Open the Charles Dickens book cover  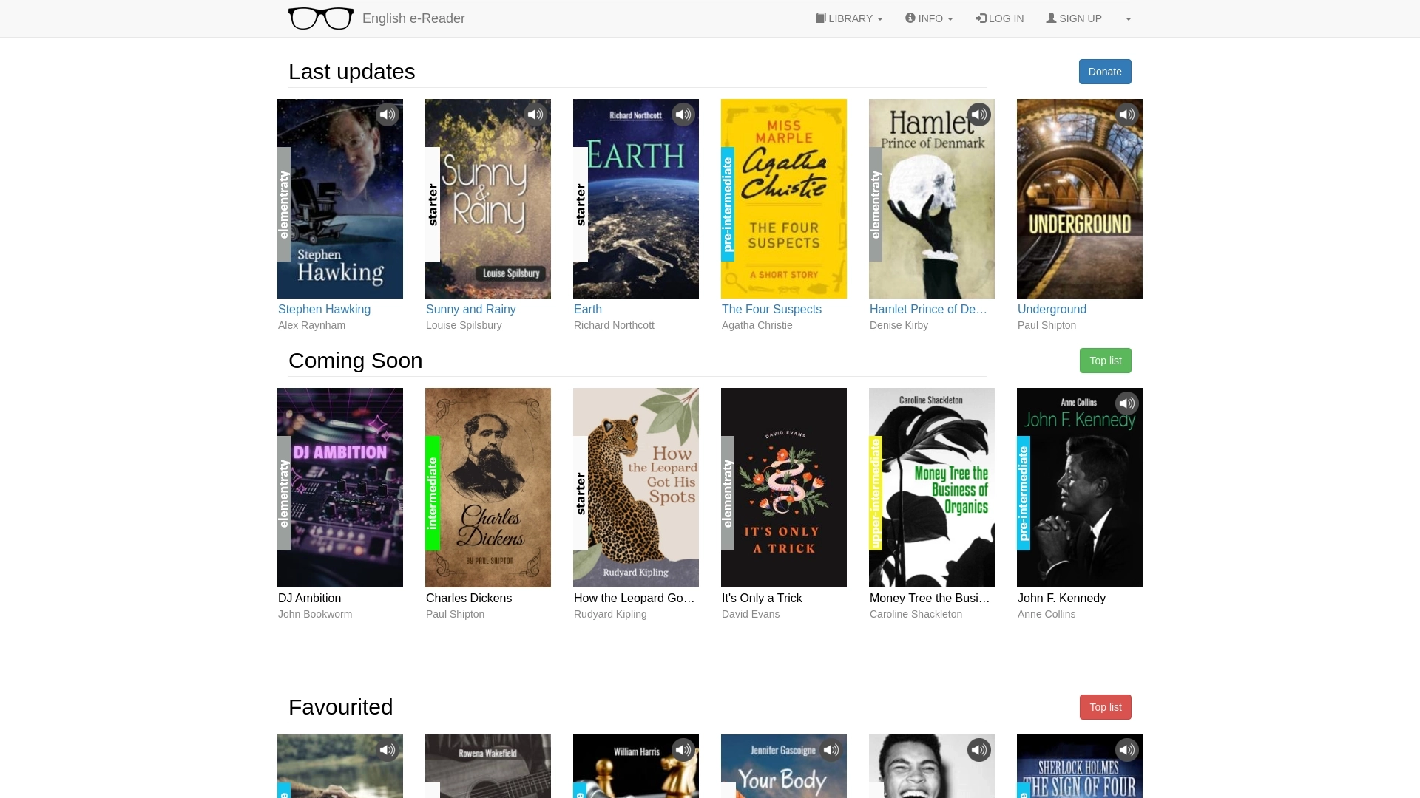488,488
